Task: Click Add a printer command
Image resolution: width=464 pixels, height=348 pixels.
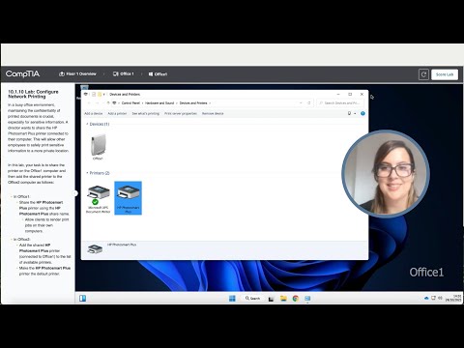Action: (x=117, y=113)
